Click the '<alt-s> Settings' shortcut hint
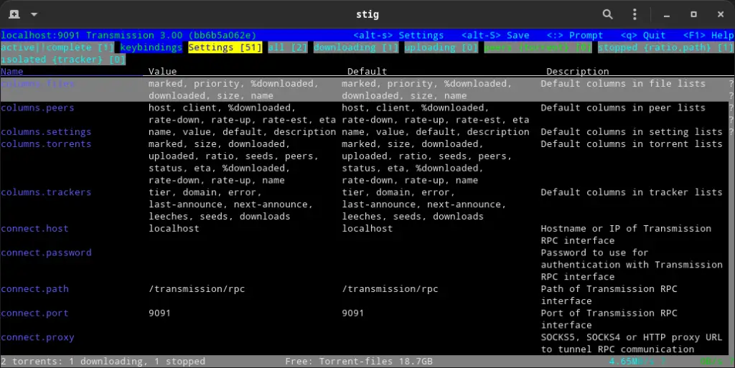 pos(398,35)
